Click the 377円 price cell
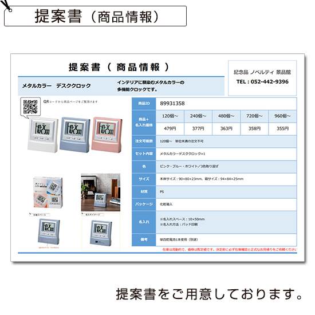The image size is (315, 315). click(x=198, y=128)
